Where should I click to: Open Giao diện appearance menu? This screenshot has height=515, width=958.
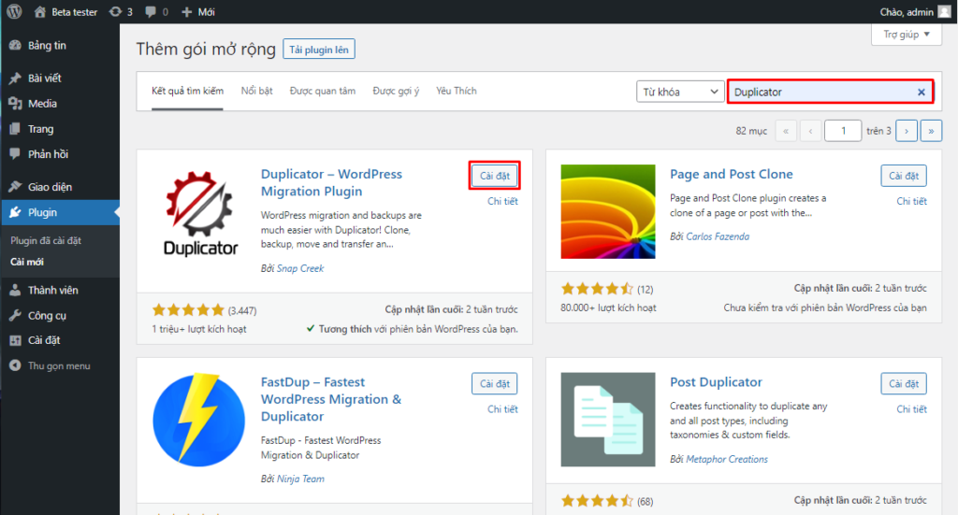click(x=50, y=187)
